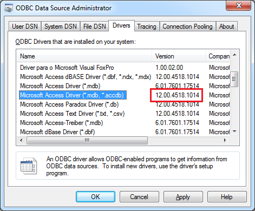The height and width of the screenshot is (211, 255).
Task: Click version 6.01.7601.17514 of Access Driver (*.mdb)
Action: [177, 86]
